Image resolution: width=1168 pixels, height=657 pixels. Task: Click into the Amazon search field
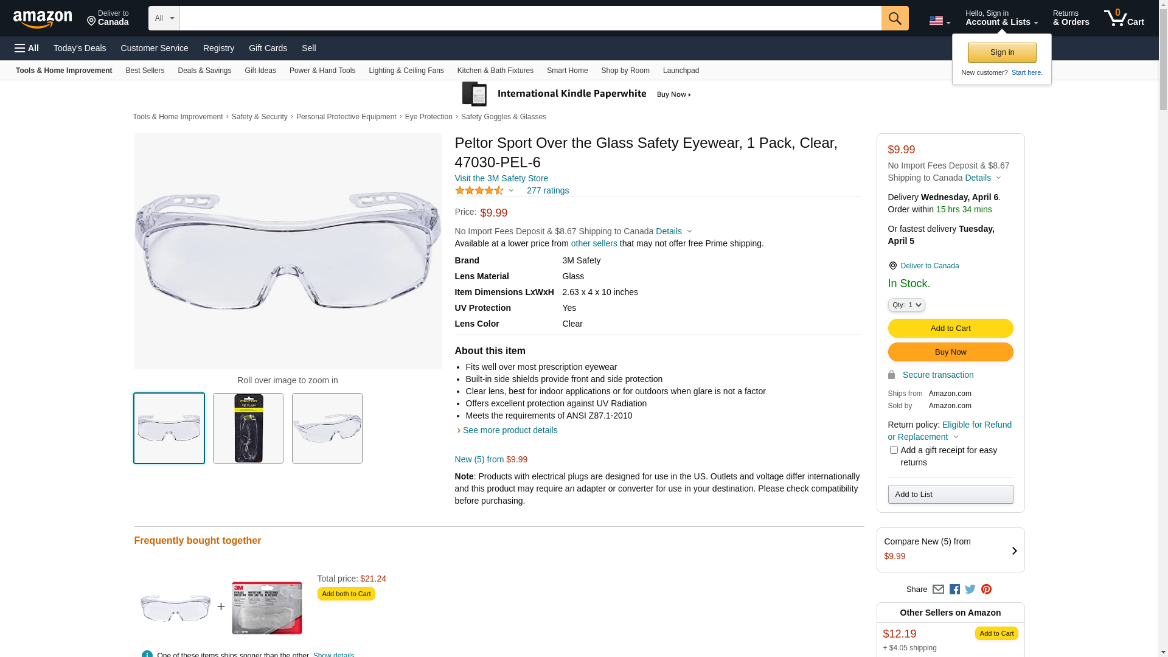(529, 18)
